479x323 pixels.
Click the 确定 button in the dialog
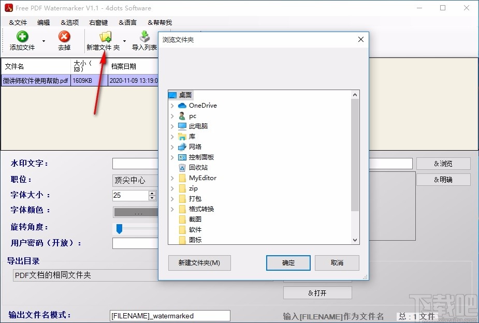click(x=288, y=263)
